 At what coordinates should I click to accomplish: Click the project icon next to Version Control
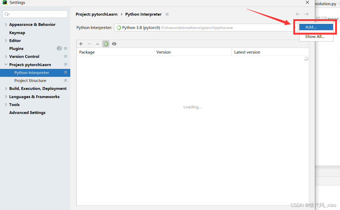[65, 56]
